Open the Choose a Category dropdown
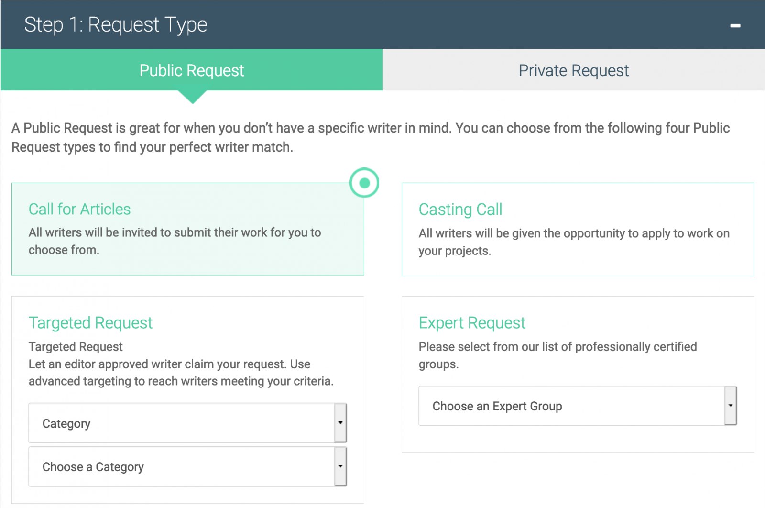Viewport: 765px width, 508px height. [187, 466]
